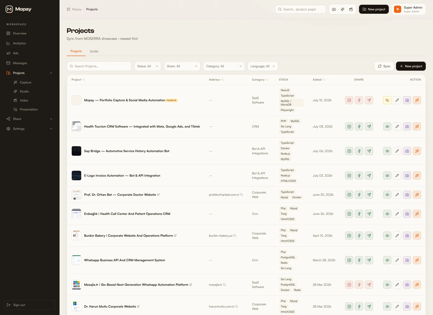This screenshot has height=315, width=433.
Task: Capture screenshot for Sap Bridge project
Action: click(407, 151)
